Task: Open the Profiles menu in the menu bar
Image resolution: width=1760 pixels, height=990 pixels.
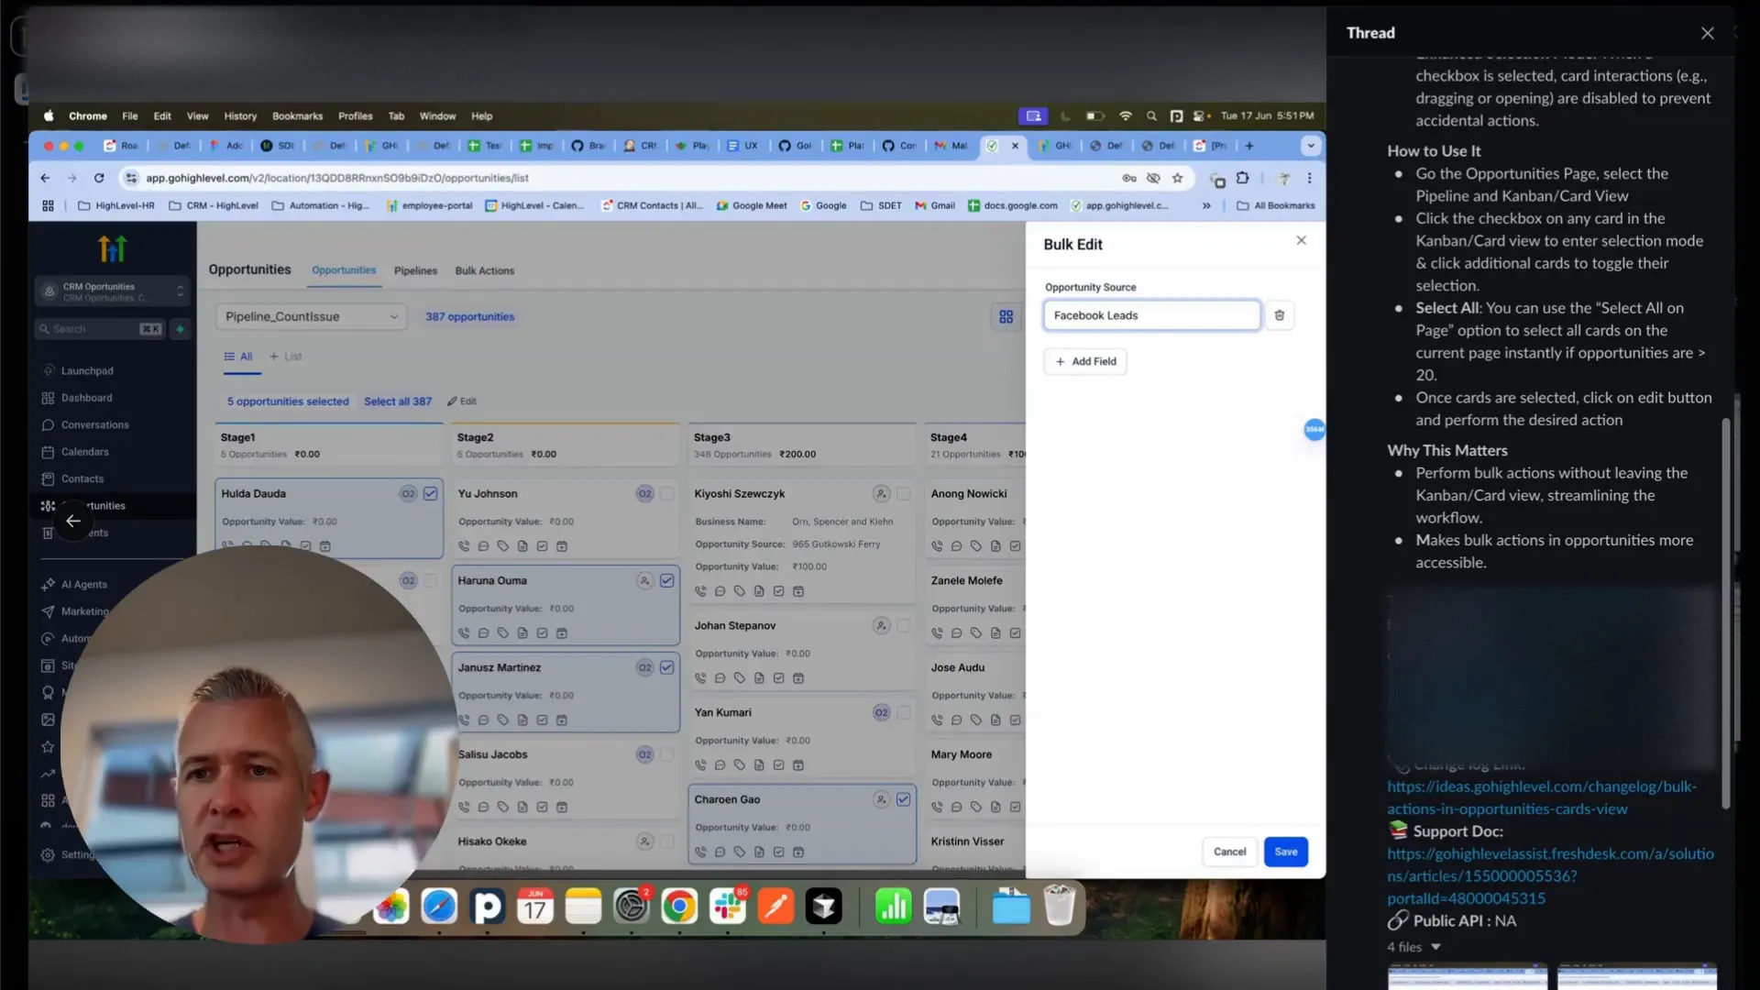Action: (355, 116)
